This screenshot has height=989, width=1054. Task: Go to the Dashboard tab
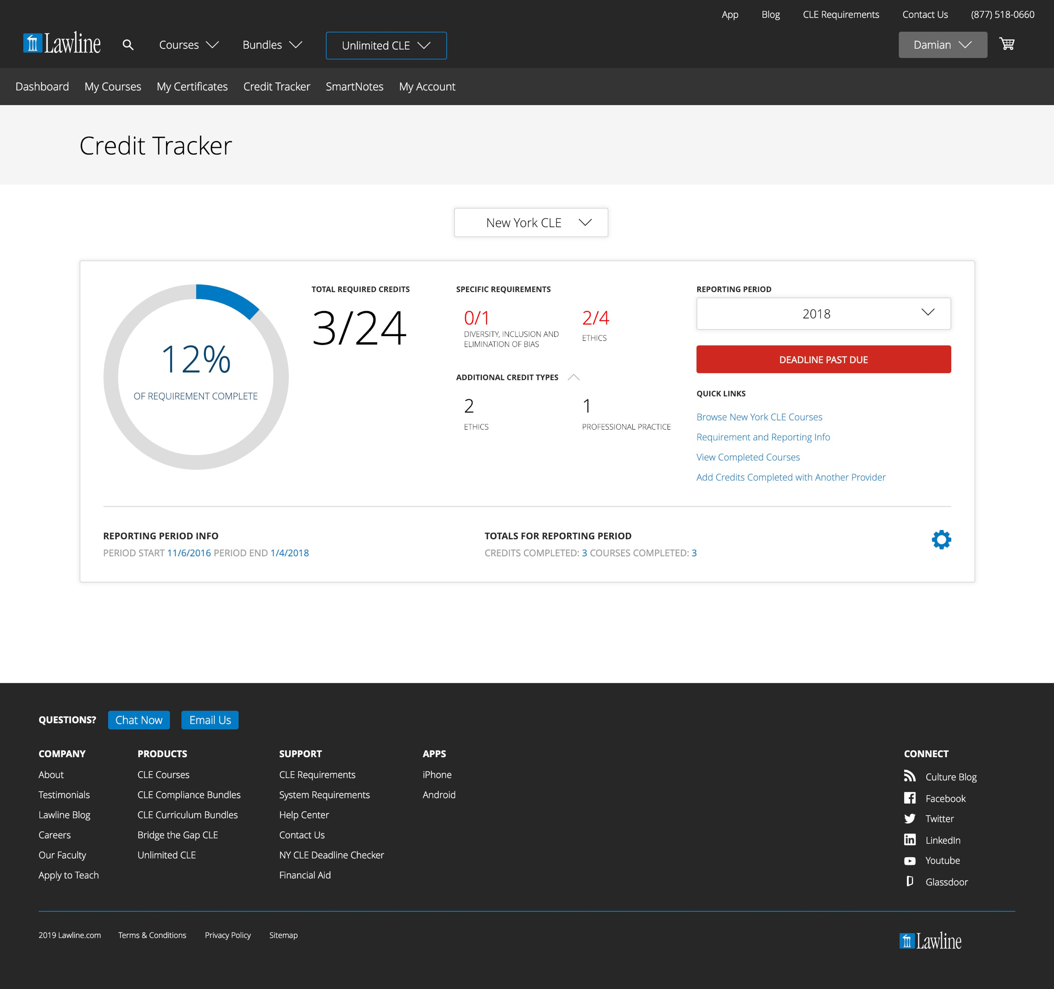click(42, 87)
